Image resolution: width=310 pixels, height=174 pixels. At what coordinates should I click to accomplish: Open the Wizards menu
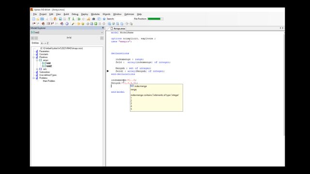click(x=107, y=14)
